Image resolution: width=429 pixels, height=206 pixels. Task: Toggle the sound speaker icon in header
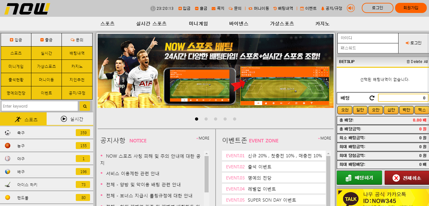coord(351,8)
